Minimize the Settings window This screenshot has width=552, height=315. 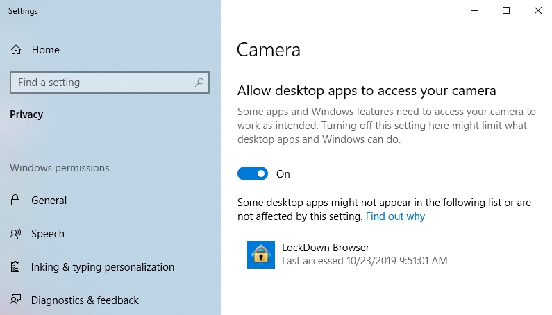(474, 10)
